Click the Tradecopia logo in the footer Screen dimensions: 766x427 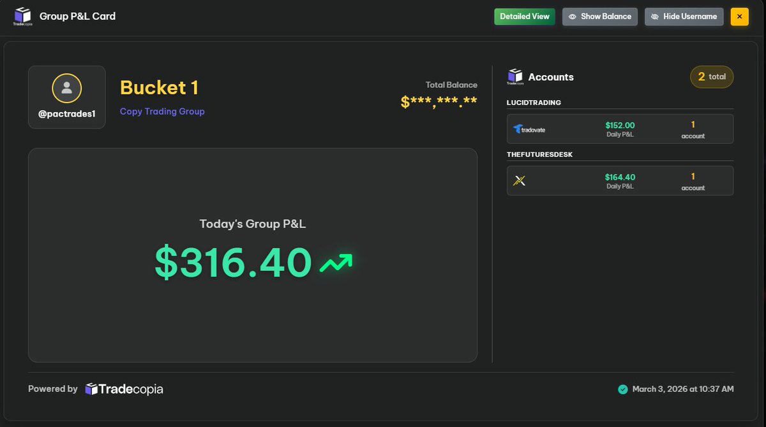pyautogui.click(x=124, y=389)
